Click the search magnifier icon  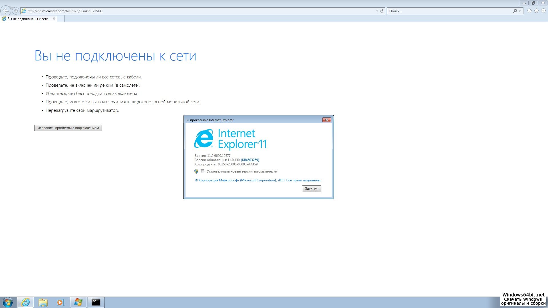click(515, 11)
